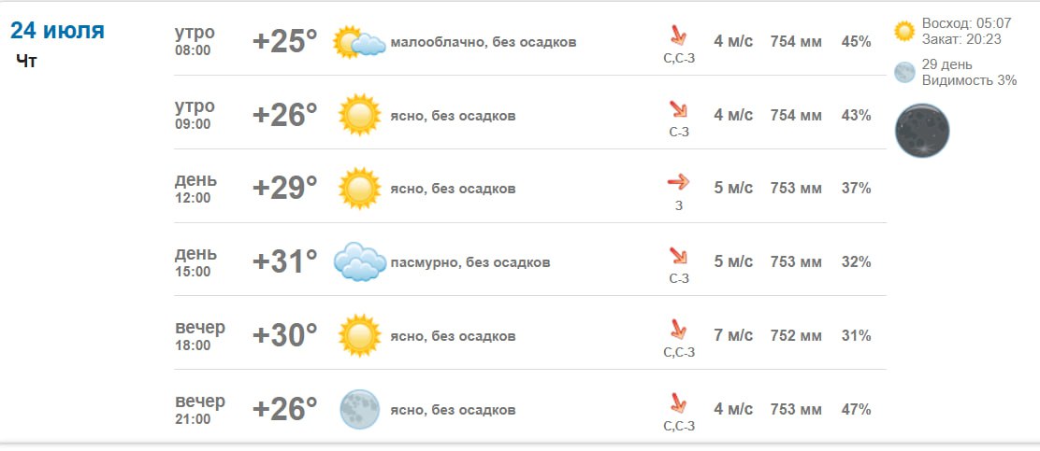Click the small sunrise sun icon
Viewport: 1040px width, 451px height.
pos(904,31)
